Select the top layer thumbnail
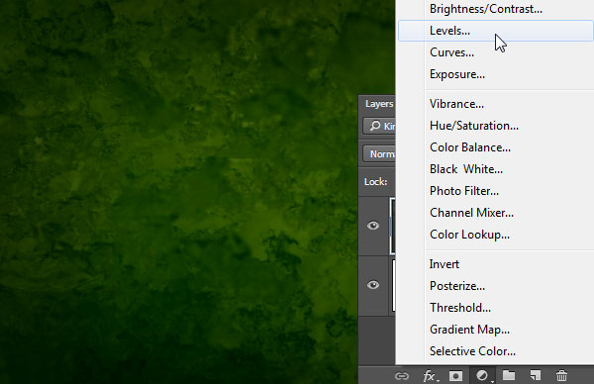 [x=393, y=226]
